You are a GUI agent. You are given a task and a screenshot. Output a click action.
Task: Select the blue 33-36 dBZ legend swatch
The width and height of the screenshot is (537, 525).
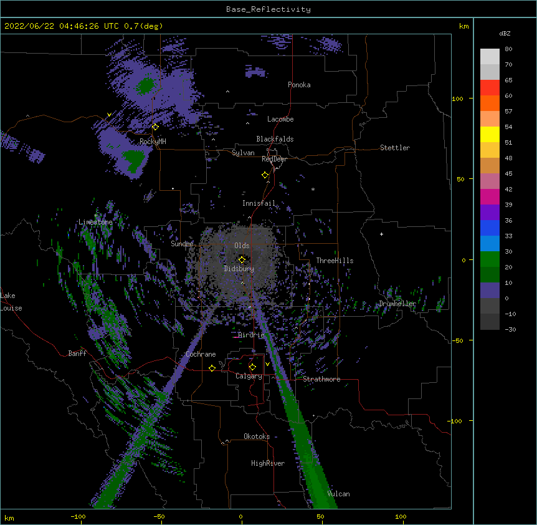pos(490,228)
